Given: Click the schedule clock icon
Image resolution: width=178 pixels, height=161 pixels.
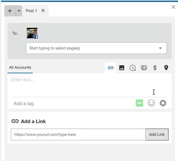Looking at the screenshot, I should [x=133, y=68].
